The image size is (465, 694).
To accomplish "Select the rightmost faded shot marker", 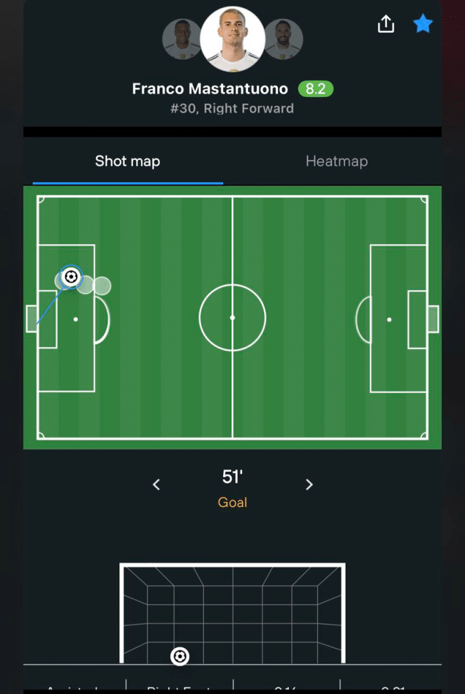I will pyautogui.click(x=102, y=285).
